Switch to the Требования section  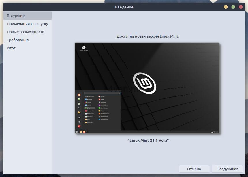18,40
